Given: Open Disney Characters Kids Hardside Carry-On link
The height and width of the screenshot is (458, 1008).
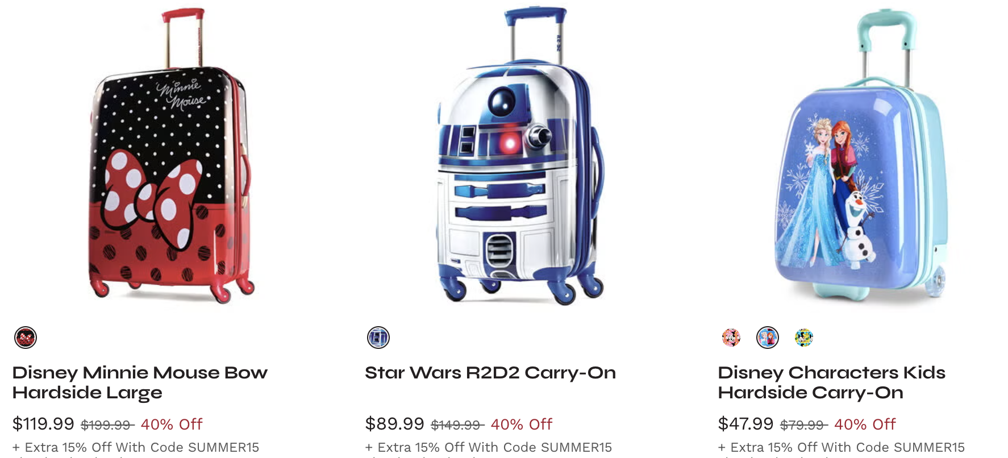Looking at the screenshot, I should [831, 382].
